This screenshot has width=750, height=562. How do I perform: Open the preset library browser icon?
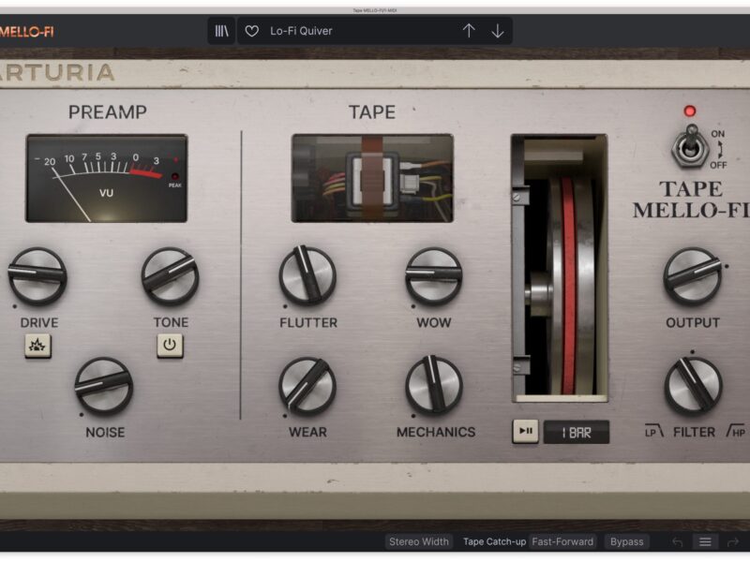point(221,31)
